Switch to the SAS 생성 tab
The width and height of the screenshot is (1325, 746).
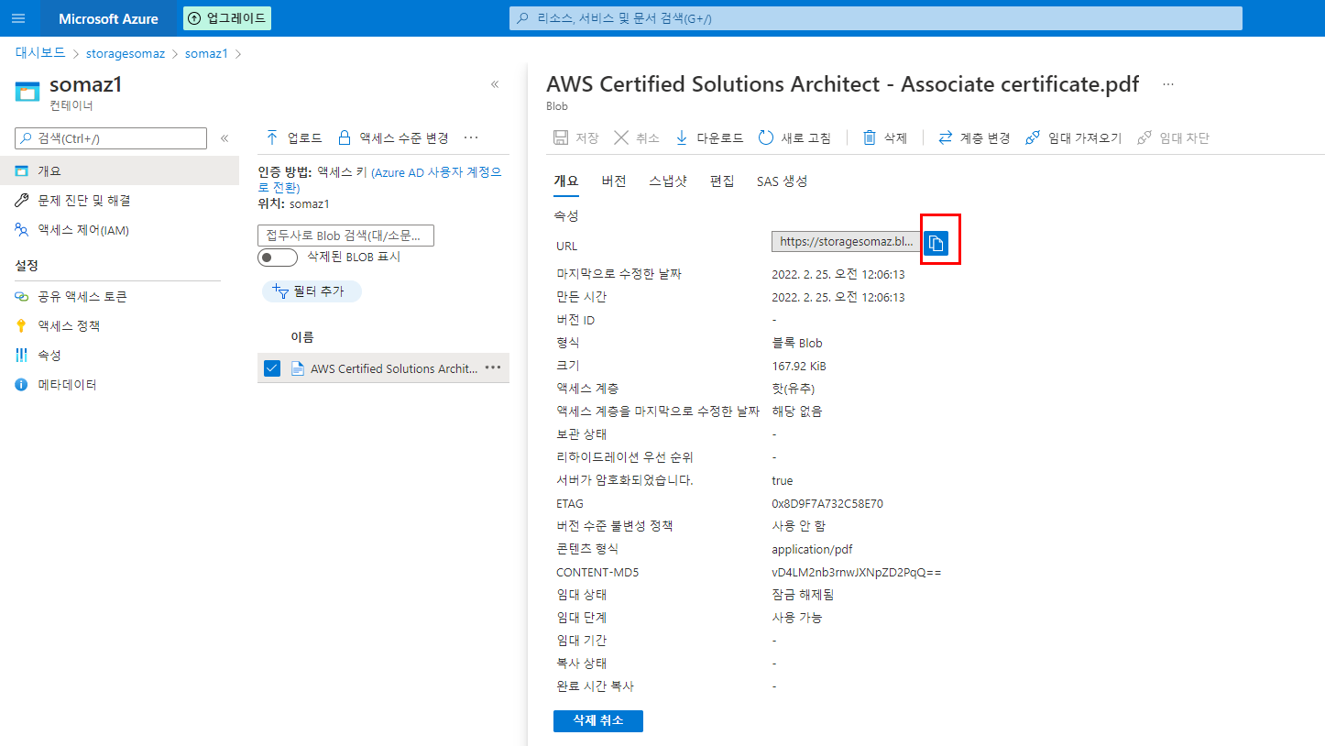click(x=783, y=181)
